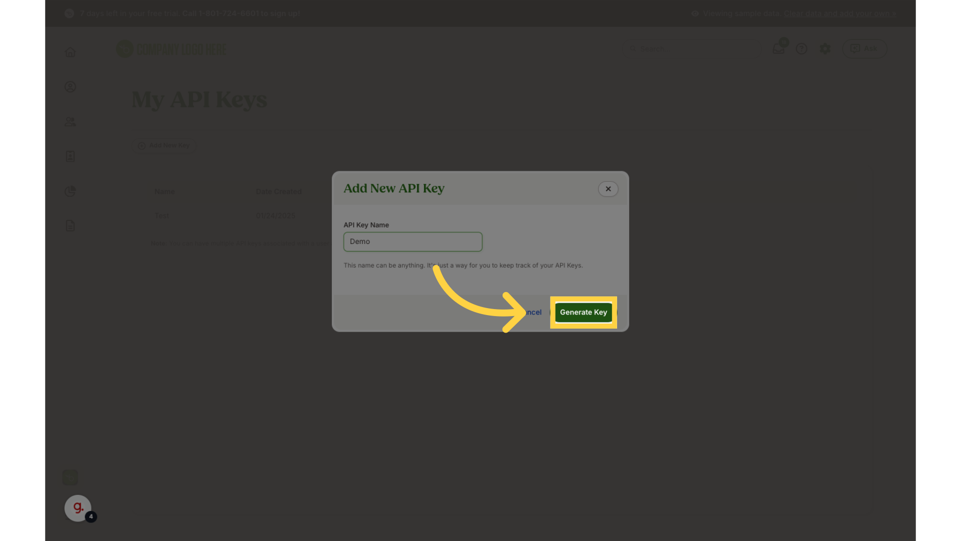961x541 pixels.
Task: Click the Search field in header
Action: pyautogui.click(x=692, y=49)
